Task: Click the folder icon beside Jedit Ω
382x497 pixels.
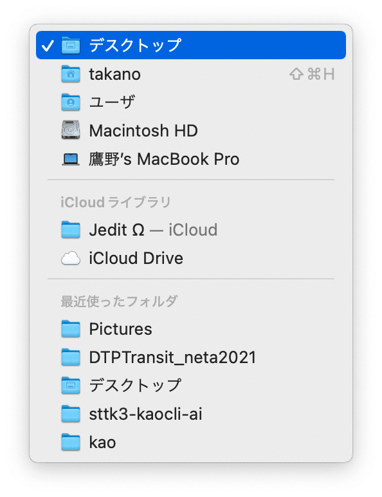Action: (x=71, y=229)
